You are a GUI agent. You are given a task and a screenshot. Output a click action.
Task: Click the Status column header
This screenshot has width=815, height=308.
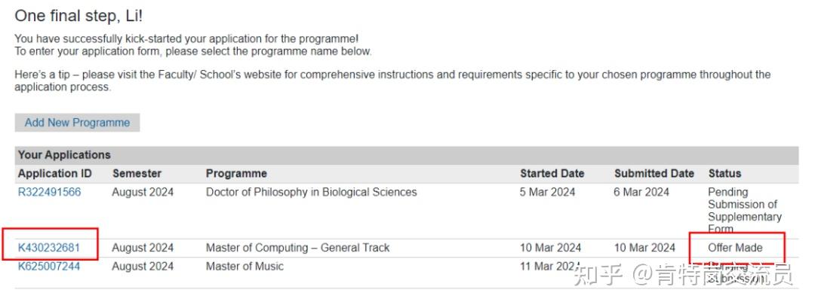click(x=724, y=173)
